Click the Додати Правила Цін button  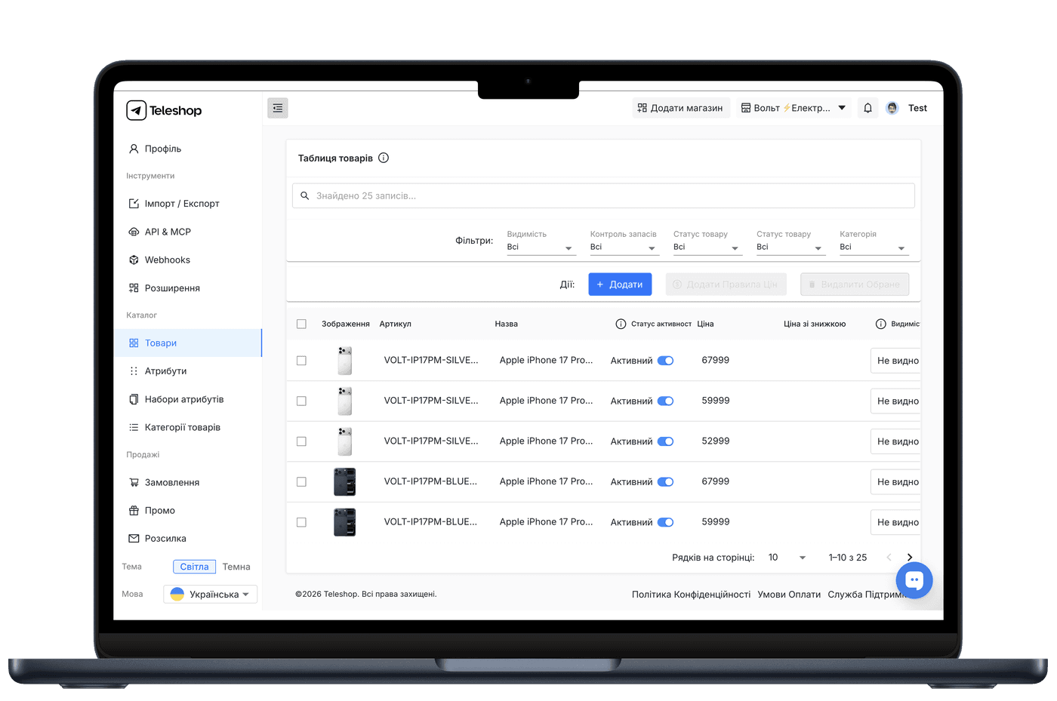click(726, 284)
